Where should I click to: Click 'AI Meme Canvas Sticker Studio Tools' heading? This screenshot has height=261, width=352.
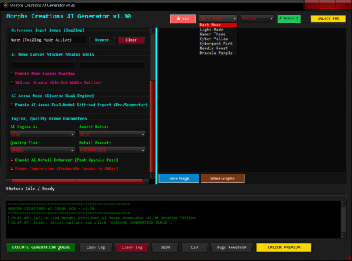53,54
